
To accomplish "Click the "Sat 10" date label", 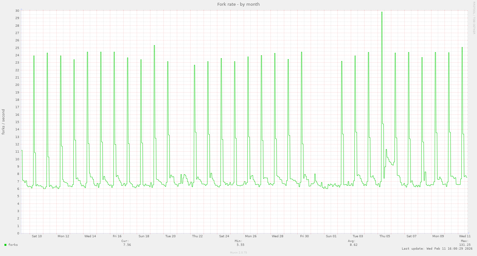I will [37, 236].
